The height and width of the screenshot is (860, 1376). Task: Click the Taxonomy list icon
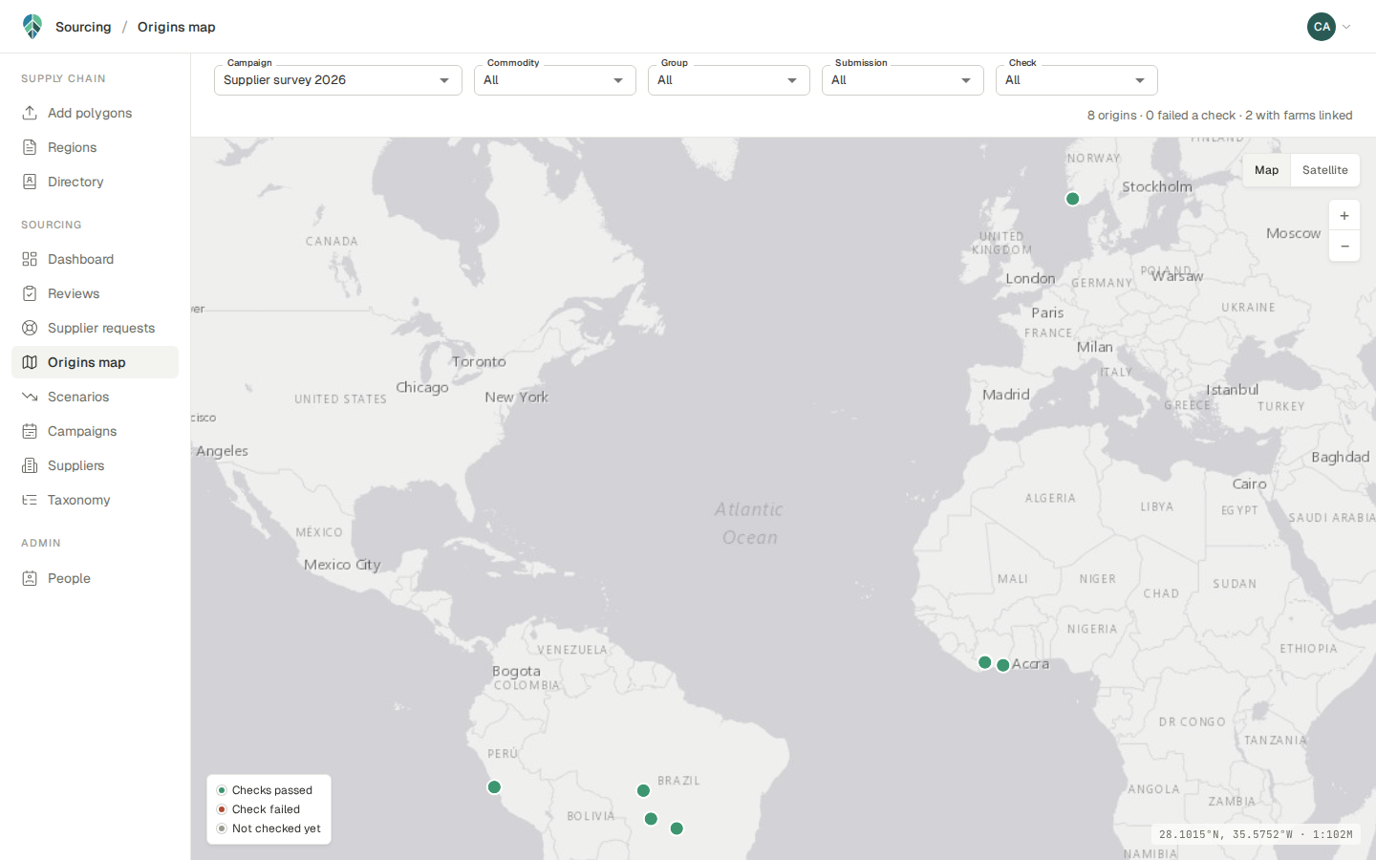coord(30,500)
